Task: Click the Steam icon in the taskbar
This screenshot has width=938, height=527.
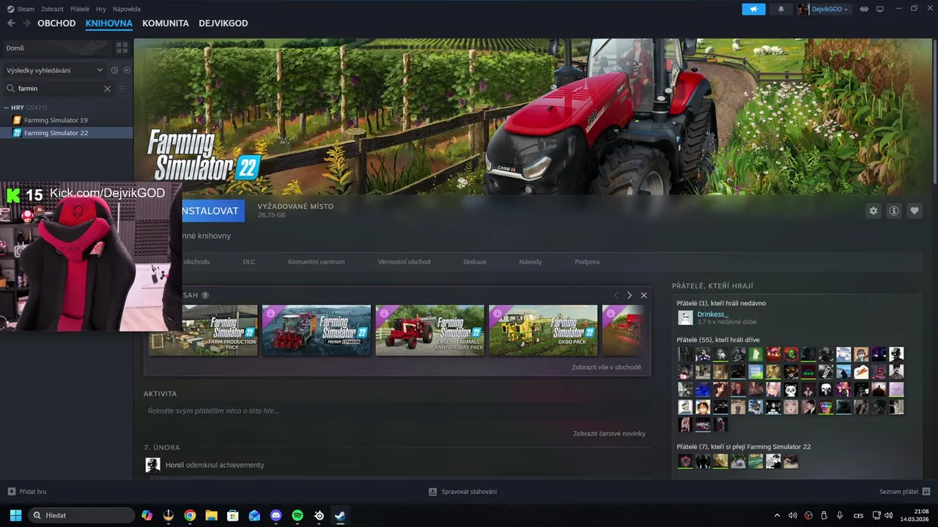Action: (340, 515)
